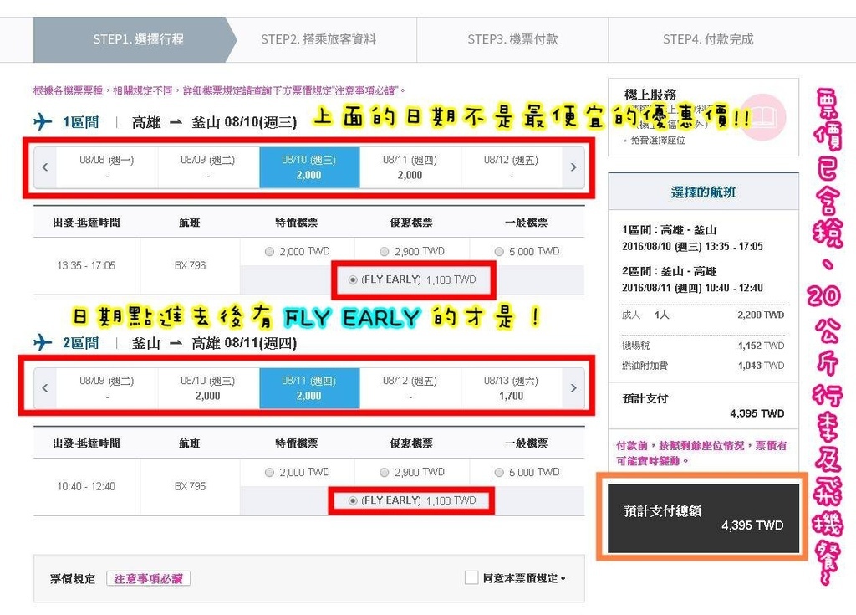Pick 08/12 (週五) in the 1區間 date strip
Viewport: 856px width, 615px height.
(x=512, y=167)
